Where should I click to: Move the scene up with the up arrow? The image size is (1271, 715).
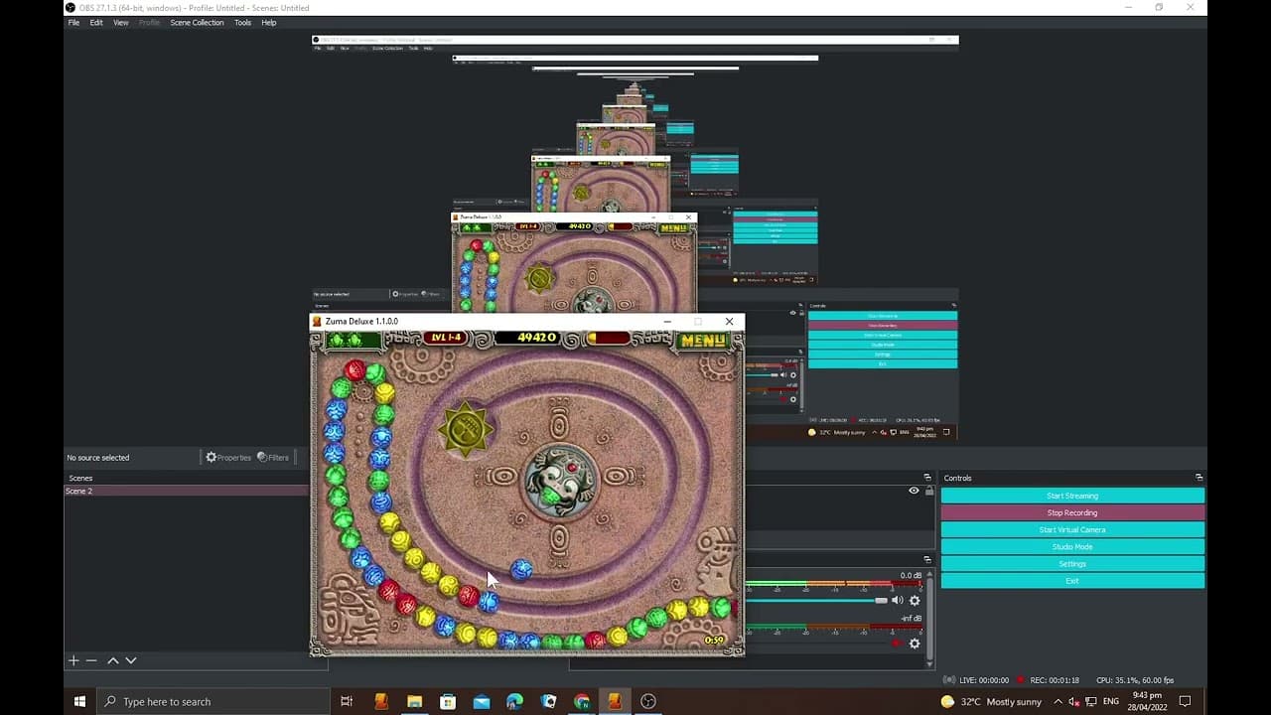(x=113, y=660)
